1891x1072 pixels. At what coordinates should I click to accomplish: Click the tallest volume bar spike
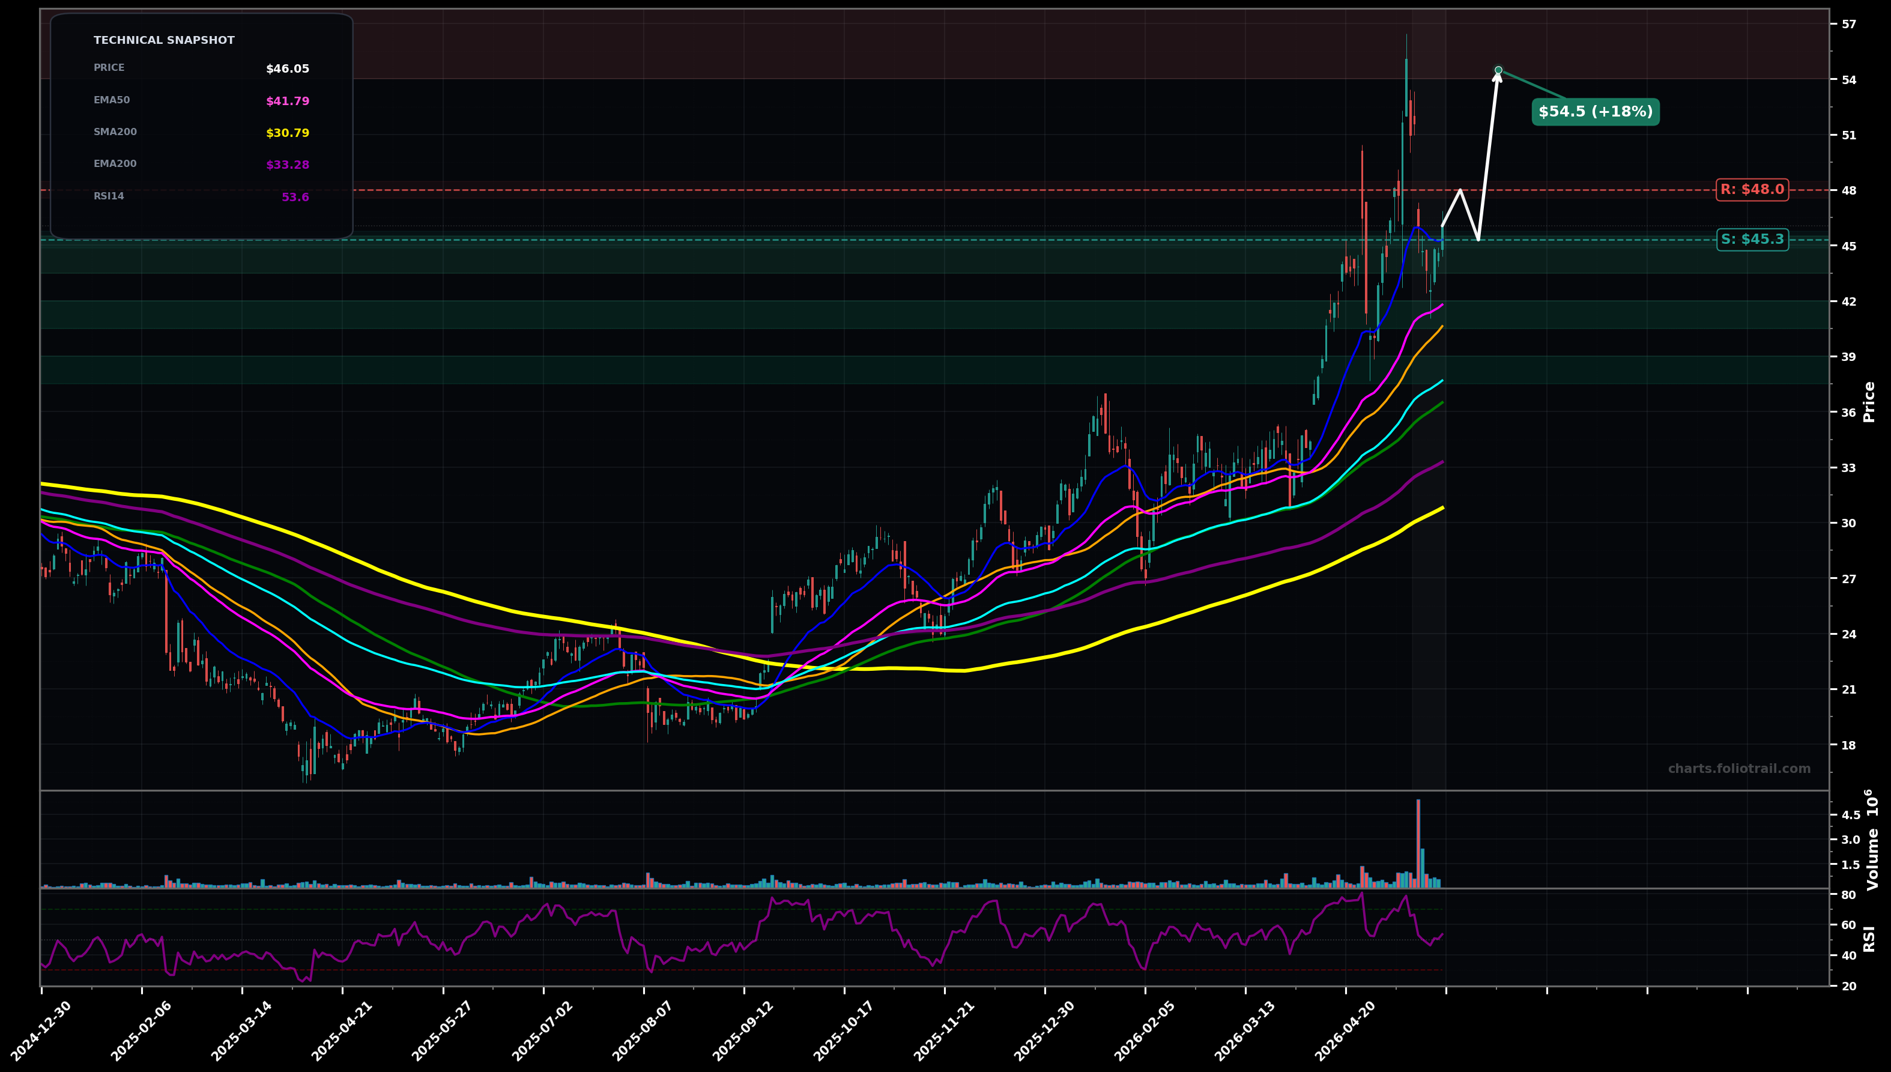[x=1418, y=843]
